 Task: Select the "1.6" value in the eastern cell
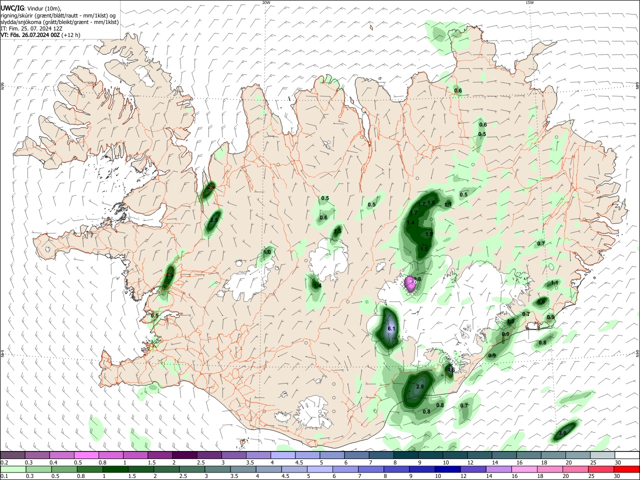541,301
